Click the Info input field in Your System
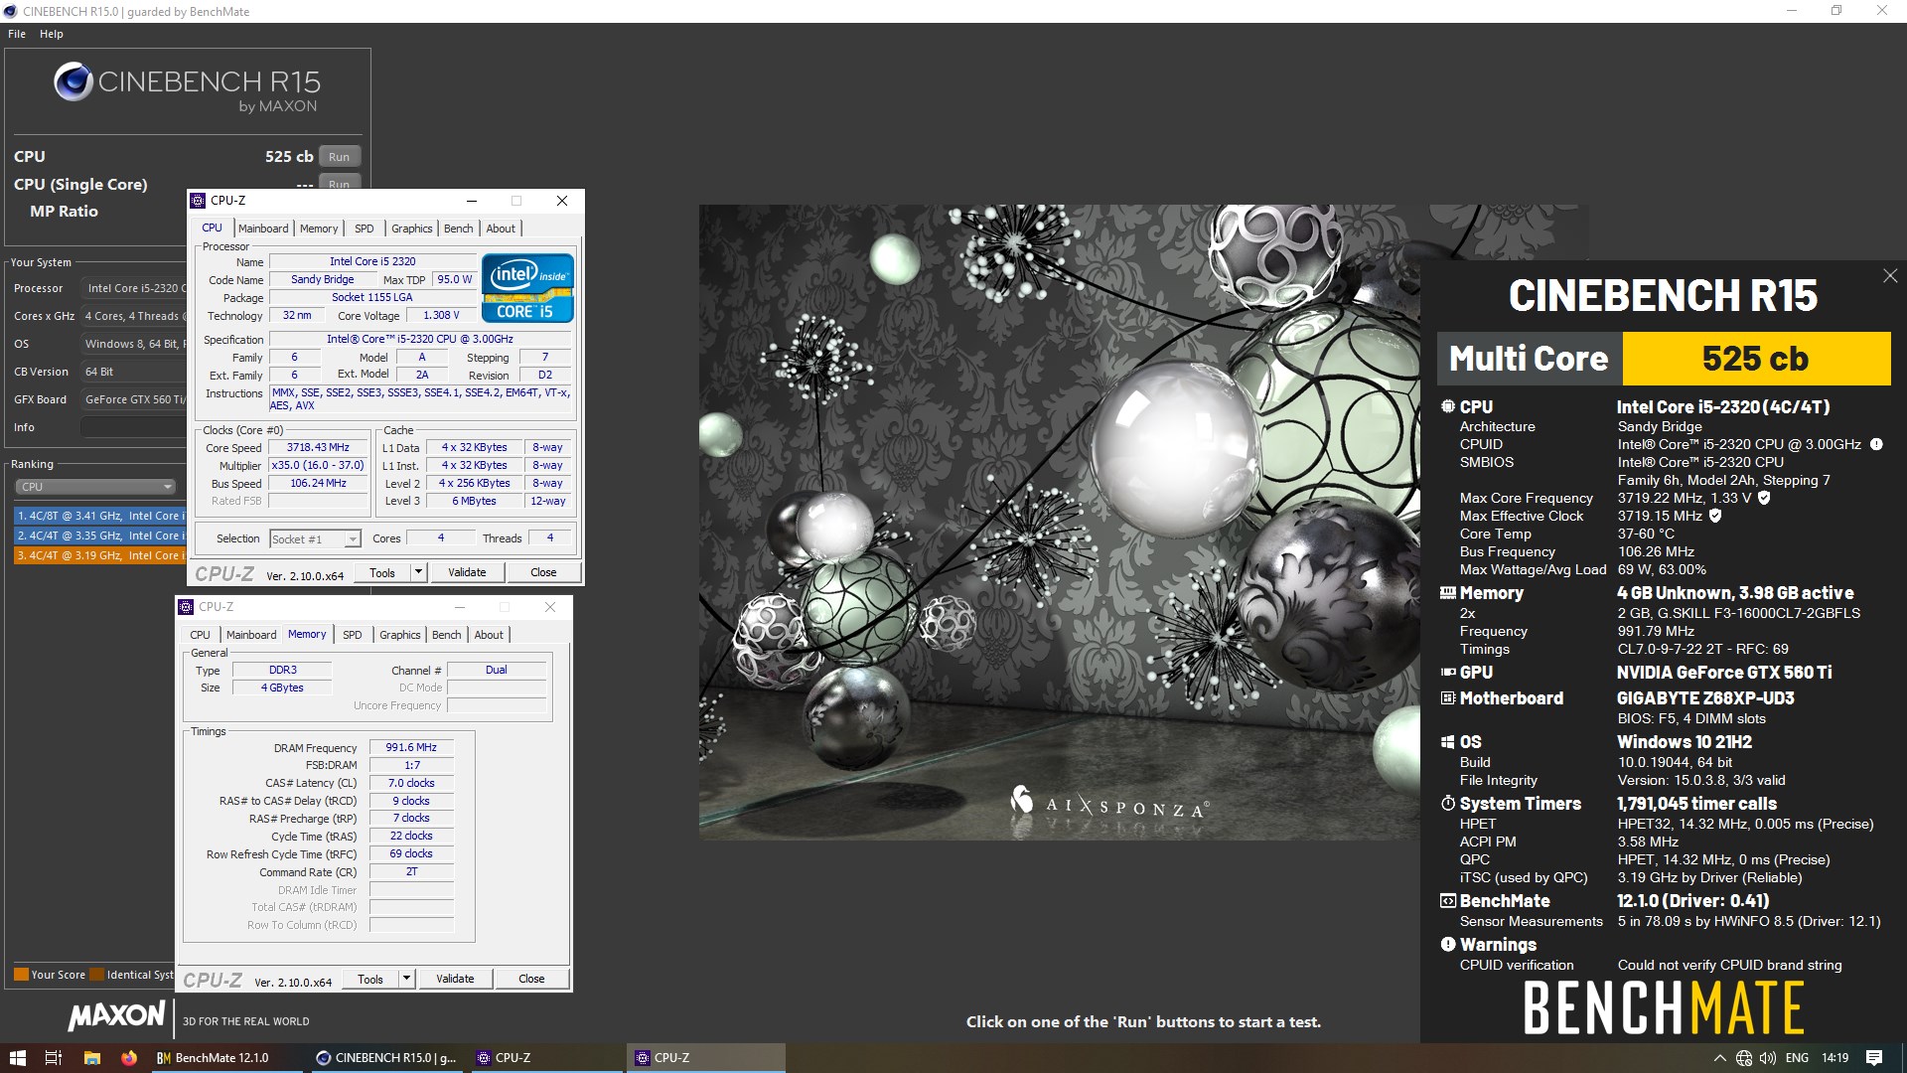The width and height of the screenshot is (1907, 1073). pyautogui.click(x=133, y=427)
